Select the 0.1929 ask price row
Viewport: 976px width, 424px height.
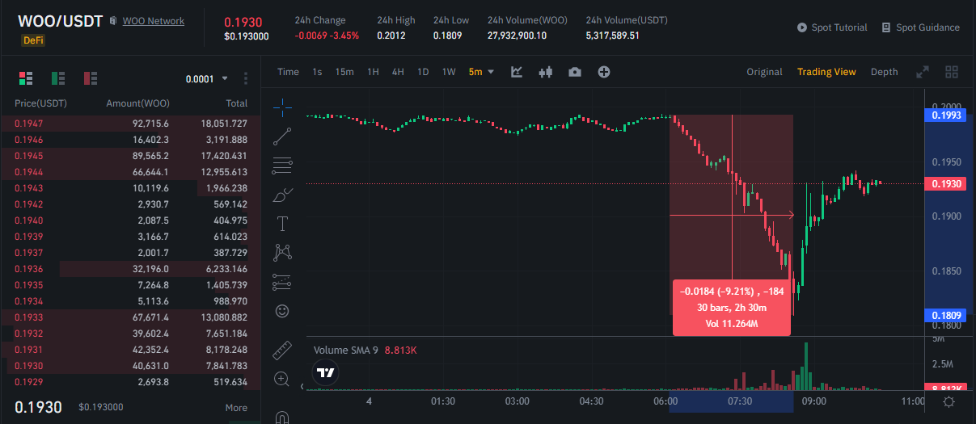coord(130,382)
